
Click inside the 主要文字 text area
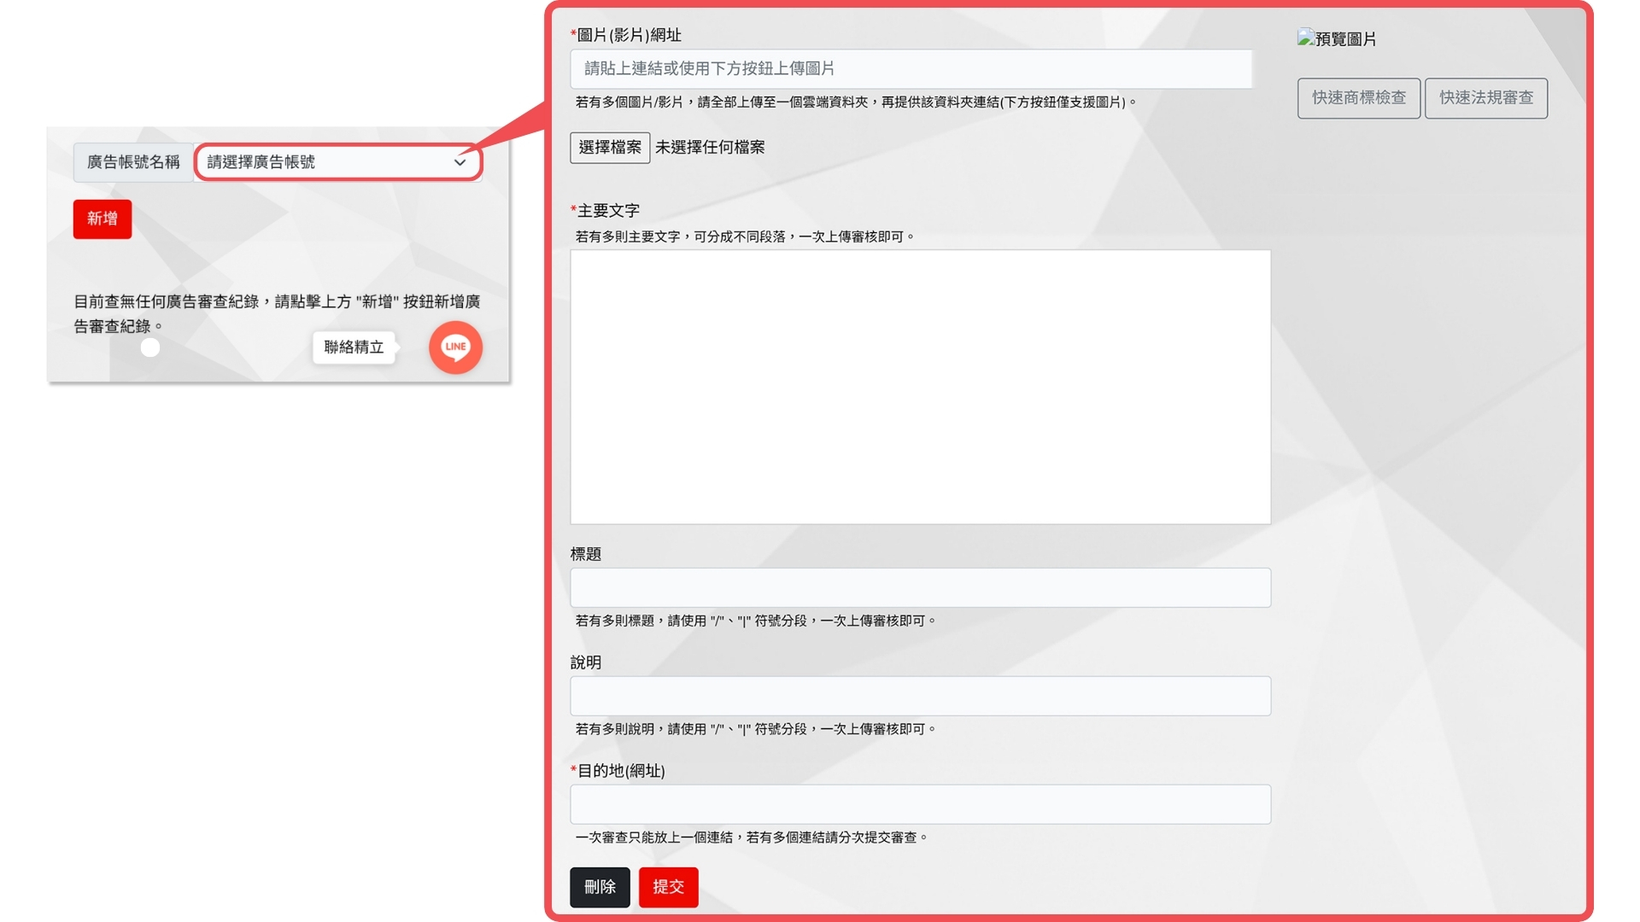[x=920, y=386]
